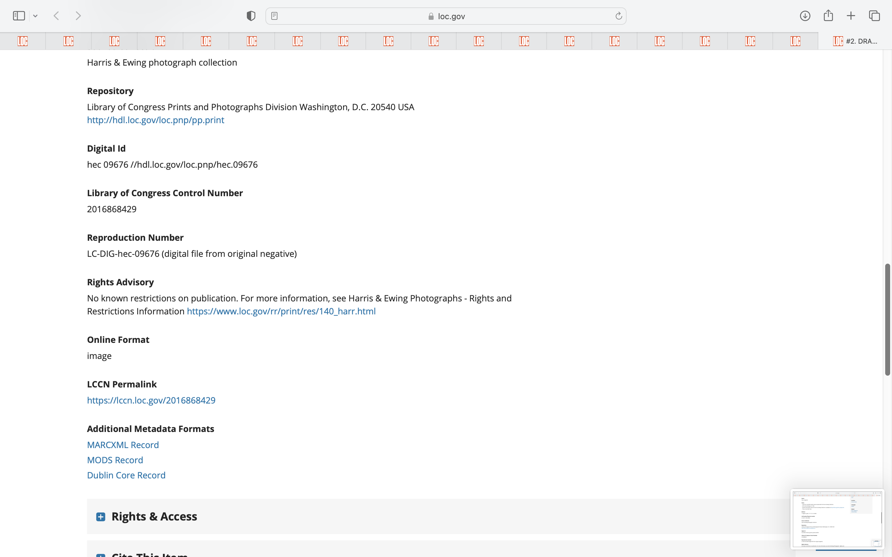Show tab overview icon
Image resolution: width=892 pixels, height=557 pixels.
[x=874, y=16]
